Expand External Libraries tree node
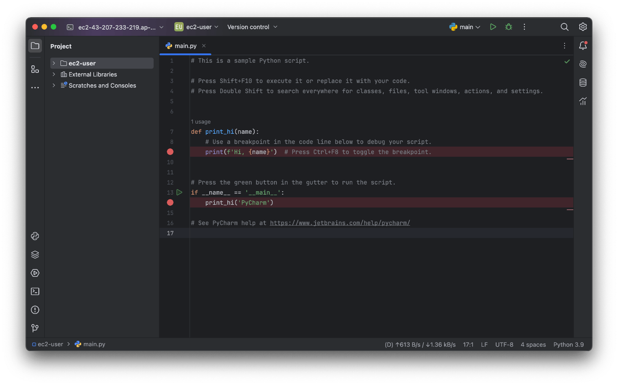 point(54,75)
